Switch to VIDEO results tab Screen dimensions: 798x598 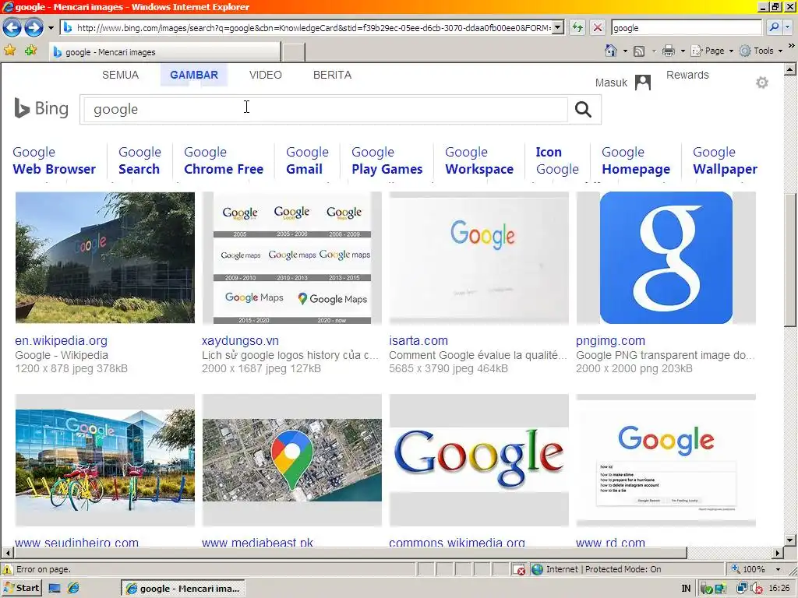coord(266,75)
